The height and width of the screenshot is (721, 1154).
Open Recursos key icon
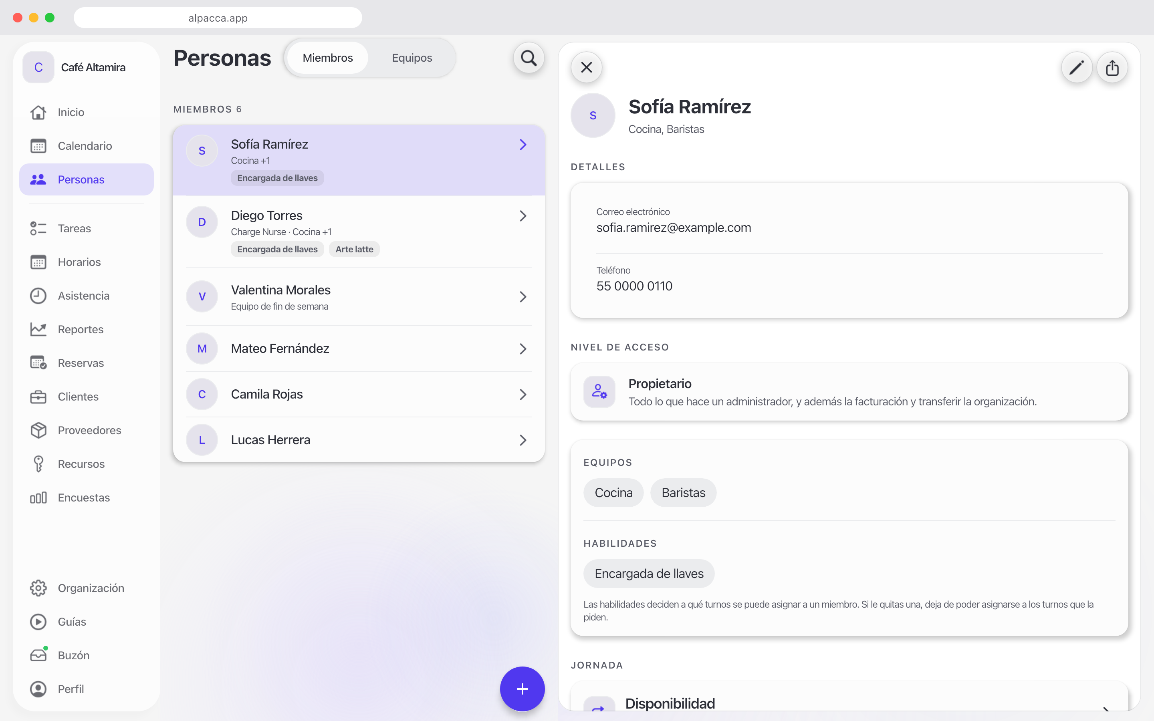(38, 464)
